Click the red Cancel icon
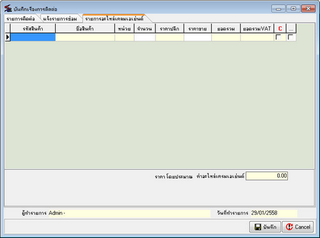 click(289, 227)
